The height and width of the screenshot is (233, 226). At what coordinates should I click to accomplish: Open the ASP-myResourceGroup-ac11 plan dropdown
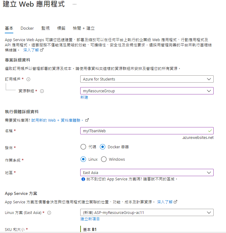[147, 212]
